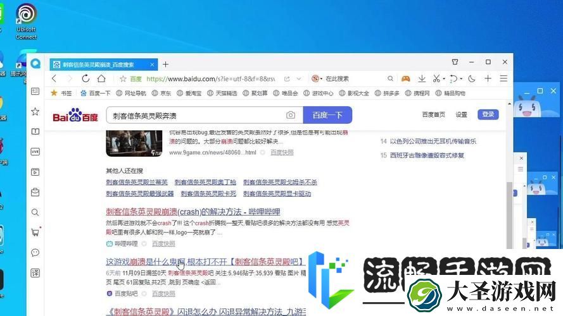Click the blue 百度一下 search button
Screen dimensions: 563x316
[x=327, y=115]
